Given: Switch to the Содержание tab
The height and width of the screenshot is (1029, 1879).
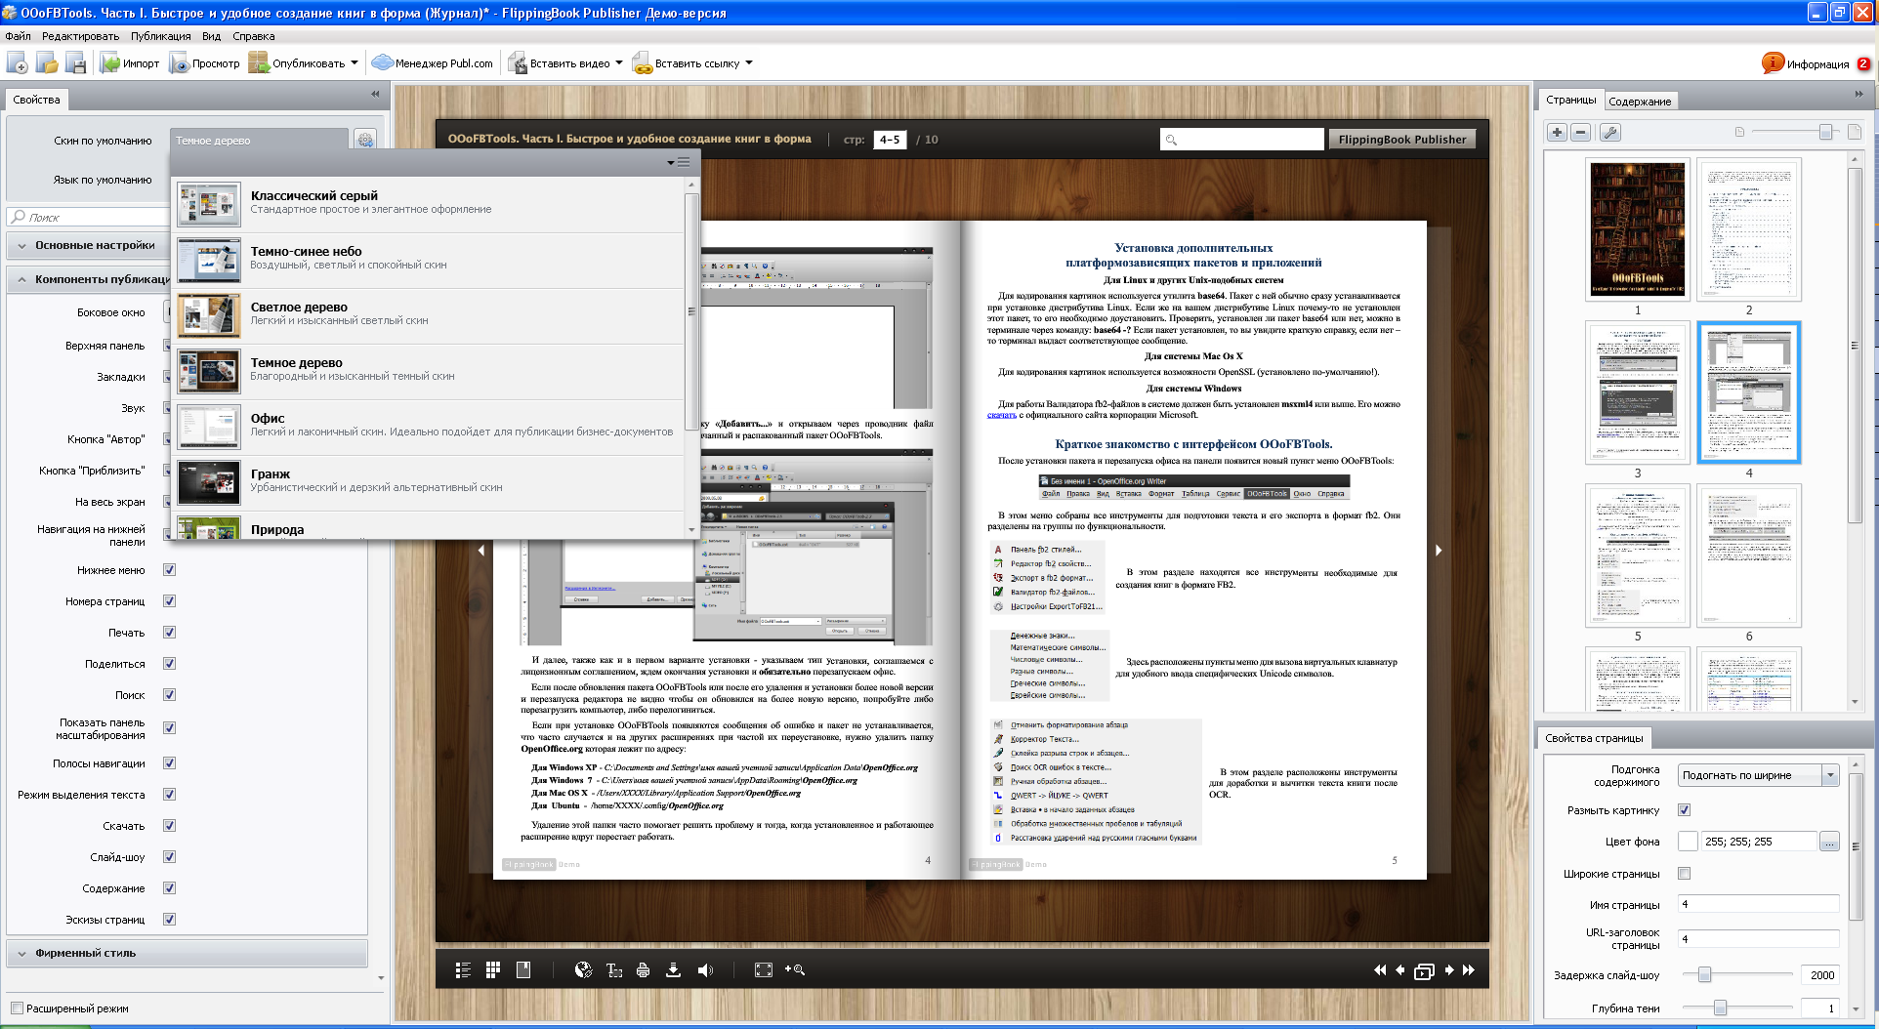Looking at the screenshot, I should (x=1640, y=102).
